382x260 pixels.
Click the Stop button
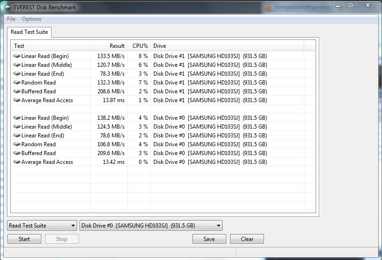click(62, 239)
